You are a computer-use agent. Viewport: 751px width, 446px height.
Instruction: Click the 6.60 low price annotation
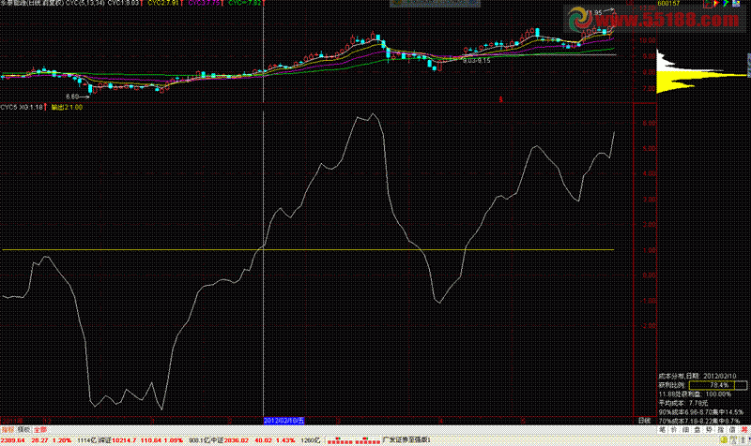[72, 97]
